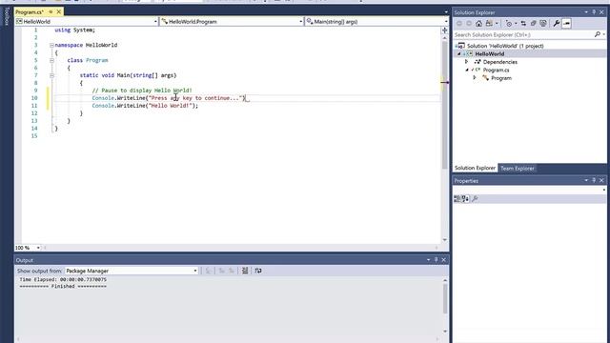Open Property Pages wrench in Properties panel

click(475, 199)
